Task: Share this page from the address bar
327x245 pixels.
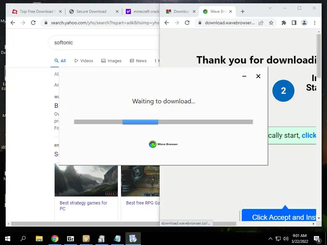Action: pyautogui.click(x=261, y=23)
